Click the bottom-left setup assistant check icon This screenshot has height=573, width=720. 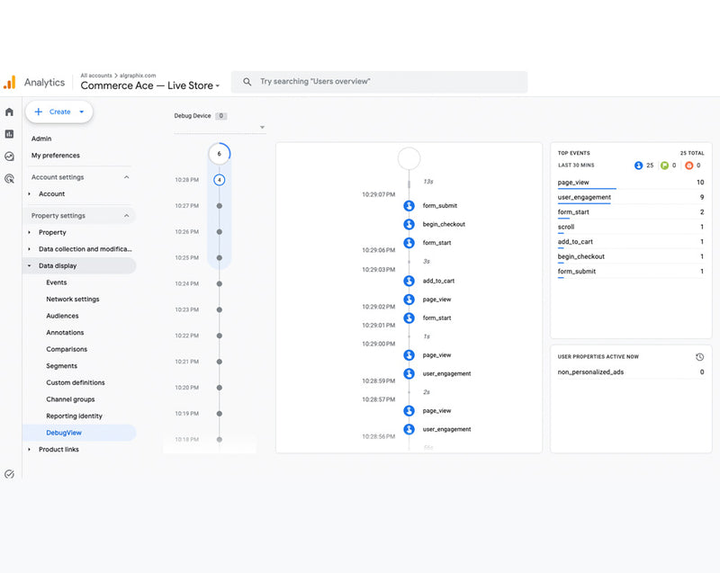pos(9,474)
